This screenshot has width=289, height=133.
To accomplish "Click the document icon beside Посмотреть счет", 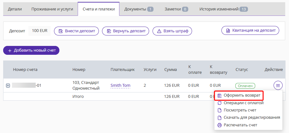I will pyautogui.click(x=220, y=110).
